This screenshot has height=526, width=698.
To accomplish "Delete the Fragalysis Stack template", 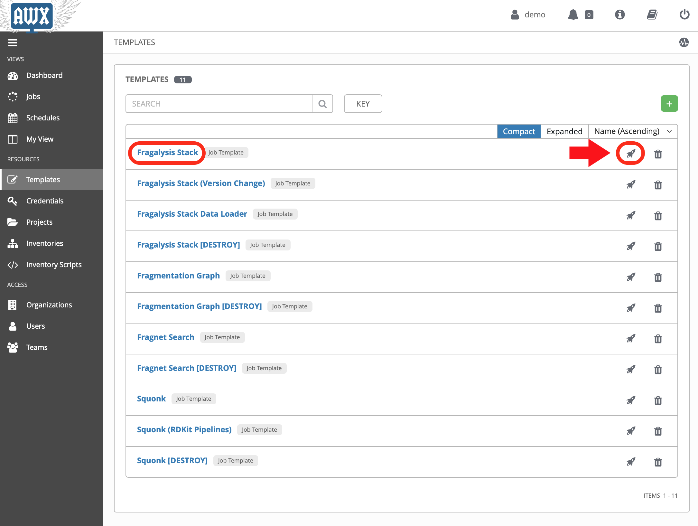I will click(x=658, y=154).
